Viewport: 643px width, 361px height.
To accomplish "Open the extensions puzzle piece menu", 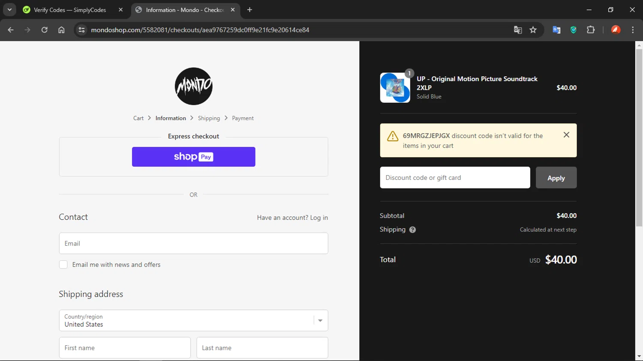I will [591, 30].
